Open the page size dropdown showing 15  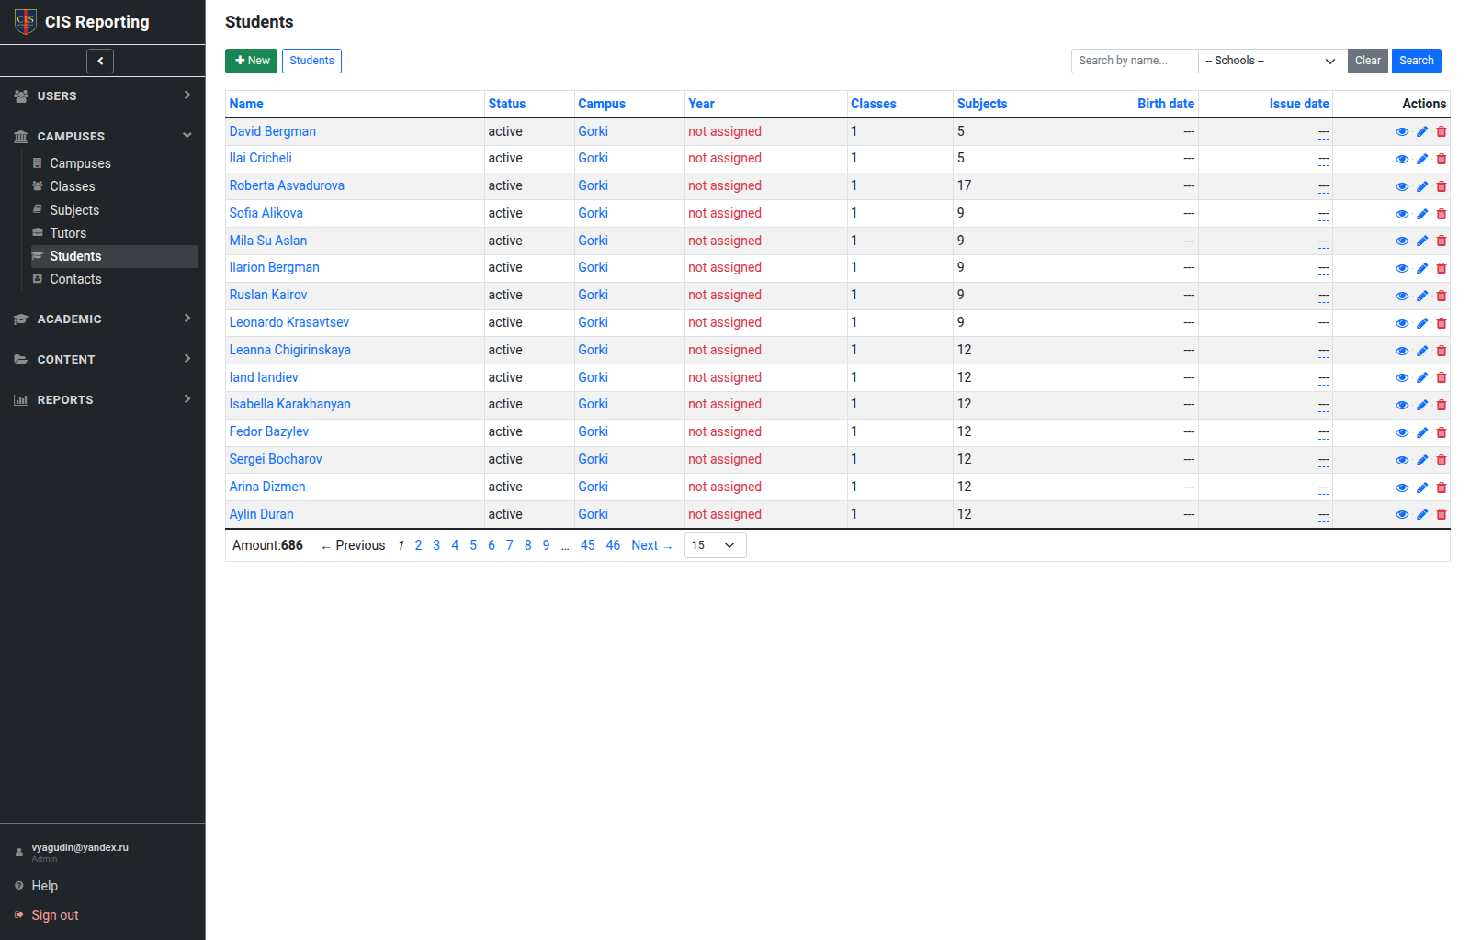(x=715, y=545)
